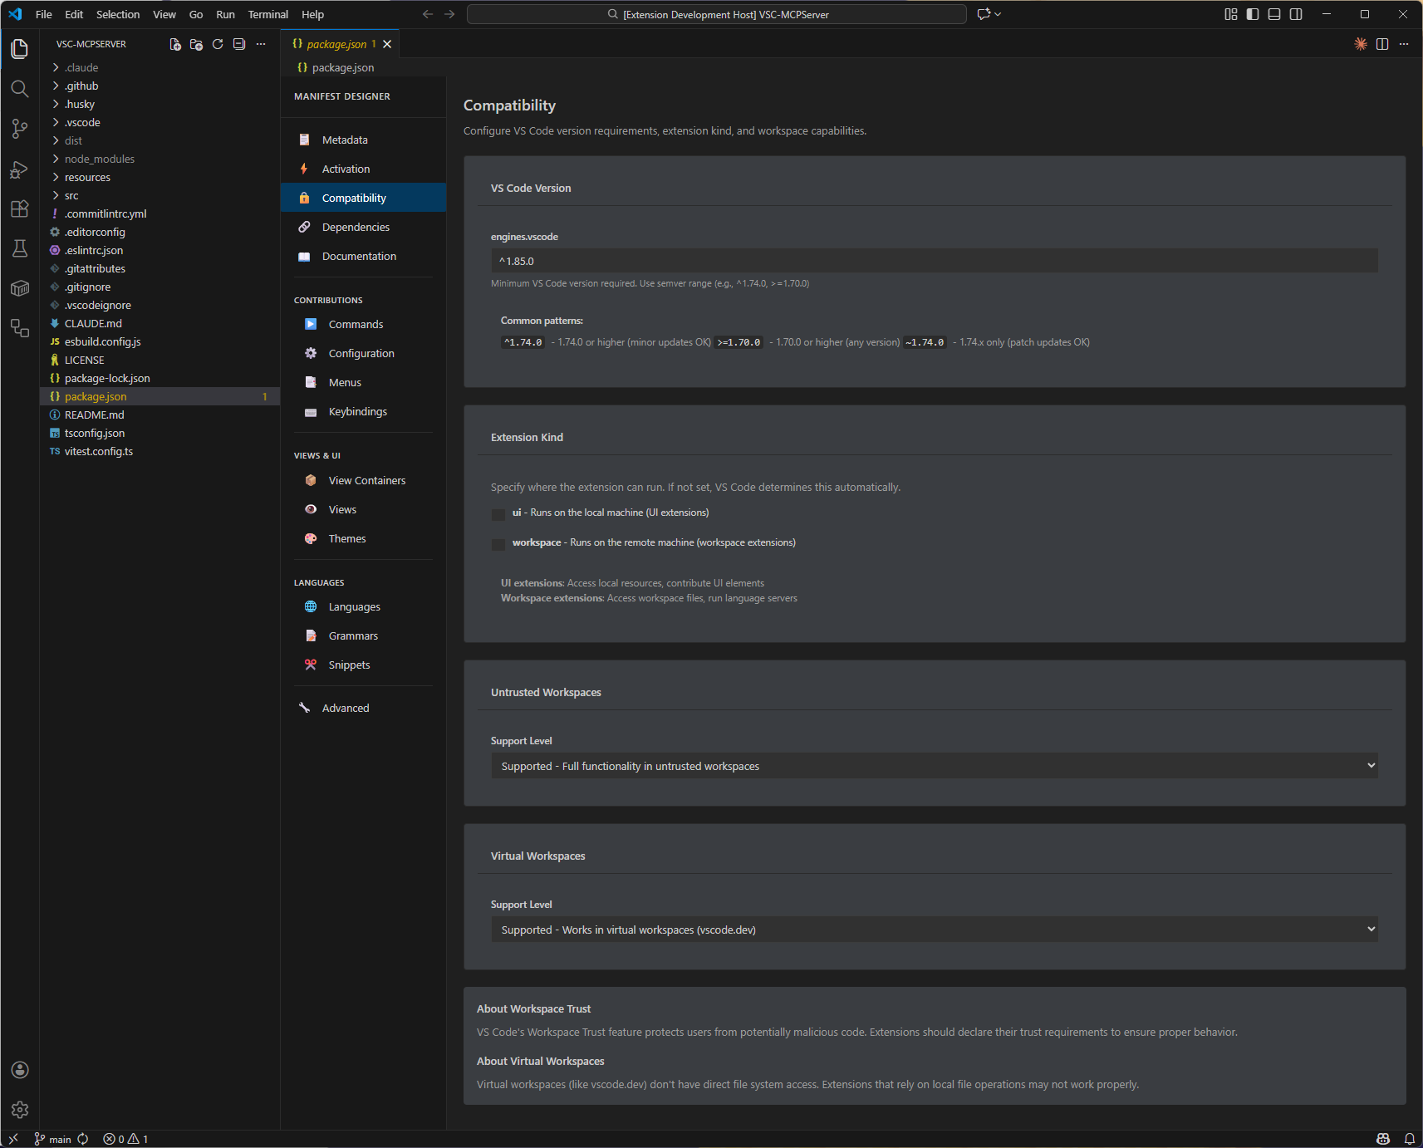Image resolution: width=1423 pixels, height=1148 pixels.
Task: Enable the ui extension kind checkbox
Action: [498, 514]
